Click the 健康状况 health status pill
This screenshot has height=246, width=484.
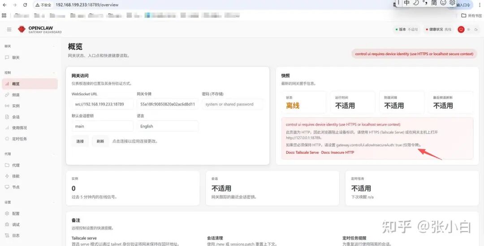point(439,30)
